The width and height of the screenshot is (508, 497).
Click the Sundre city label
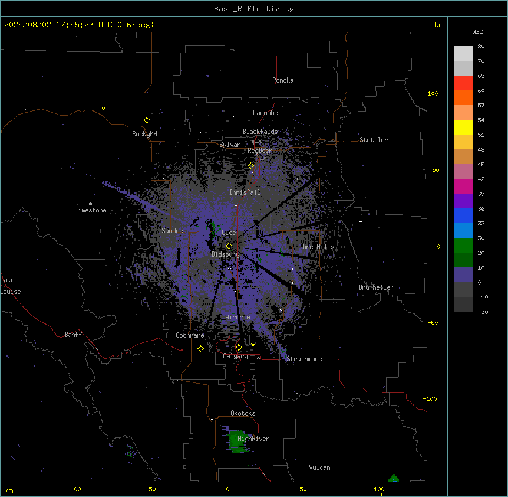coord(172,231)
